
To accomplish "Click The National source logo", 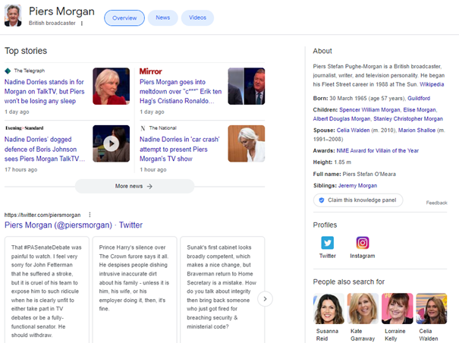I will [159, 128].
